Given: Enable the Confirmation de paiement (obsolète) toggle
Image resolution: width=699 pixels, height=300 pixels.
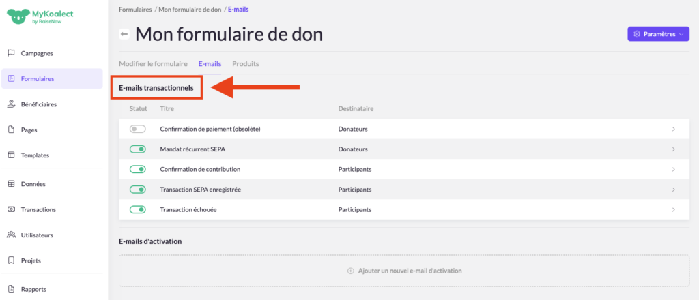Looking at the screenshot, I should tap(137, 129).
